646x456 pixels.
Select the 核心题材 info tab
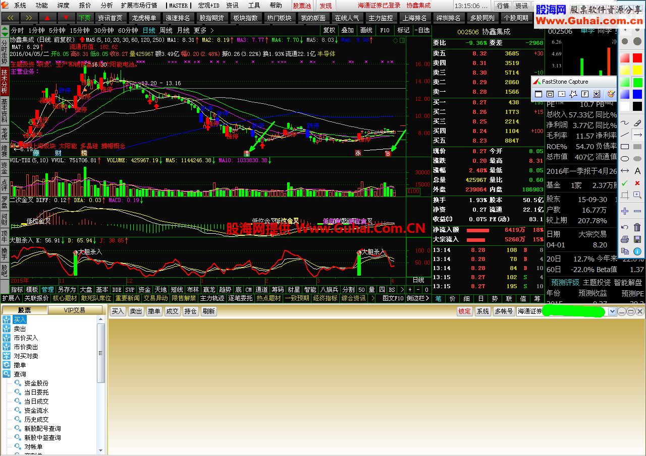(64, 298)
